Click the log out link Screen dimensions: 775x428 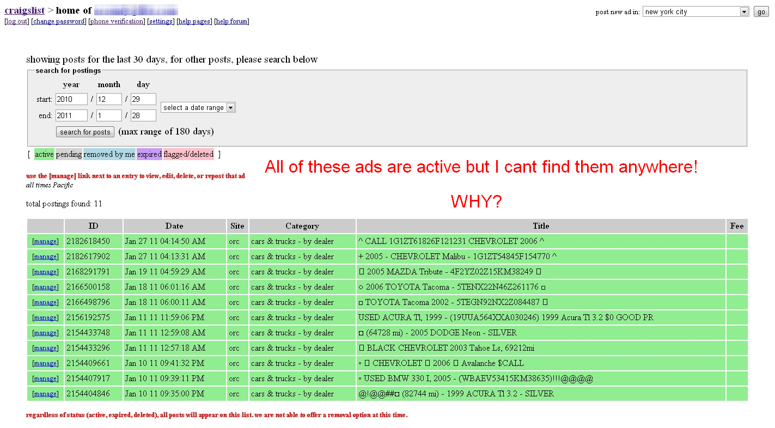[x=17, y=21]
